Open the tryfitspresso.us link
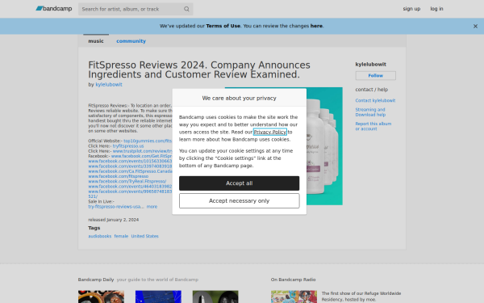 [x=128, y=146]
